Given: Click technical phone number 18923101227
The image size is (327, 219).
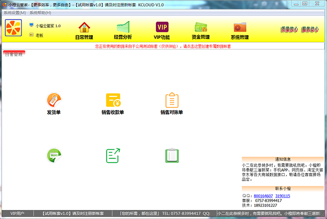Looking at the screenshot, I should (x=265, y=205).
